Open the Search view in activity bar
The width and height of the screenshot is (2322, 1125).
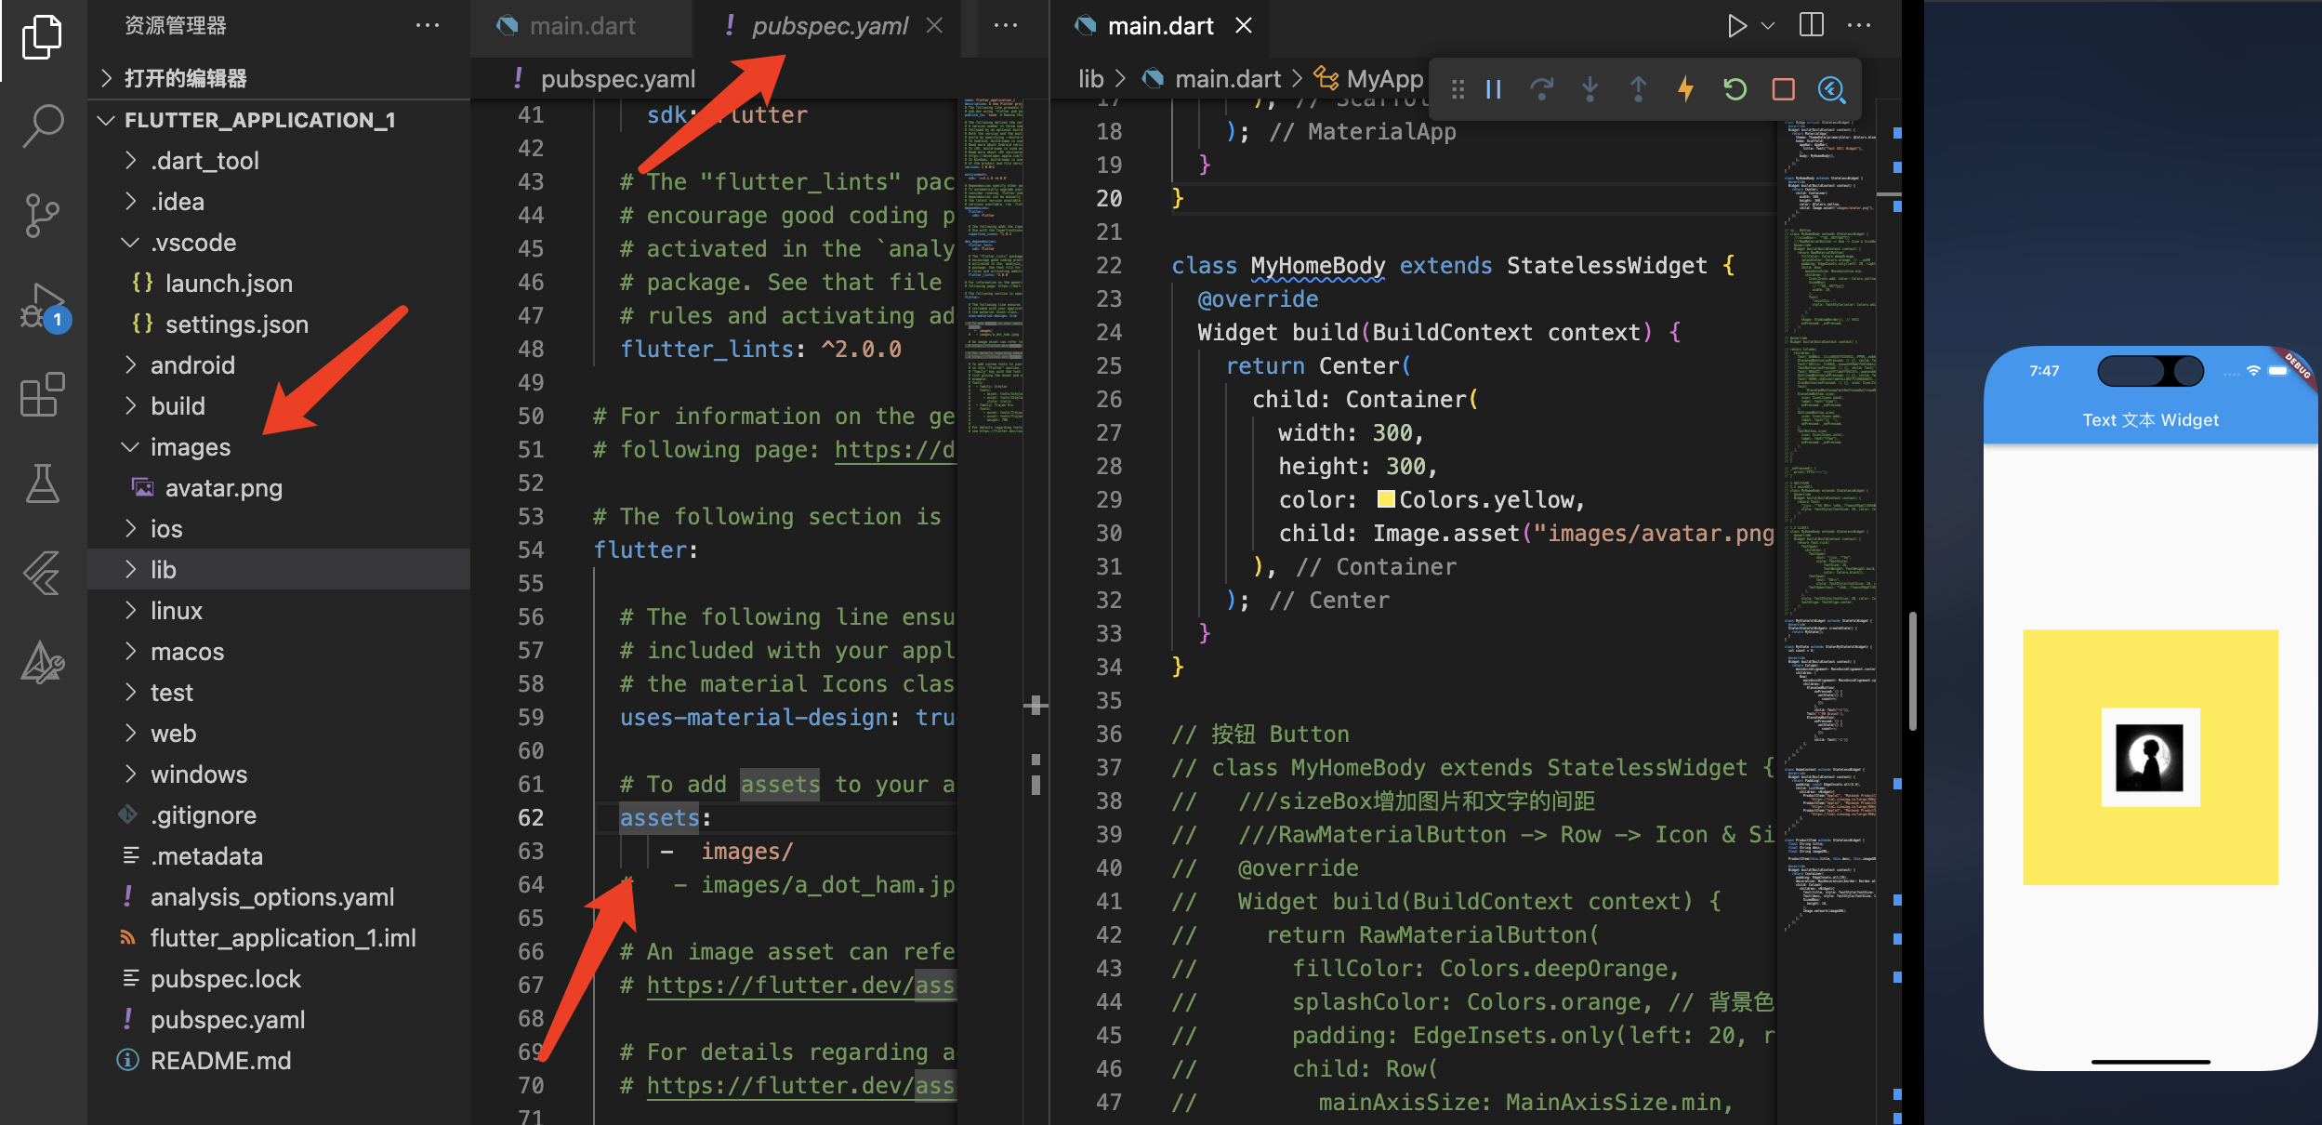pos(43,126)
